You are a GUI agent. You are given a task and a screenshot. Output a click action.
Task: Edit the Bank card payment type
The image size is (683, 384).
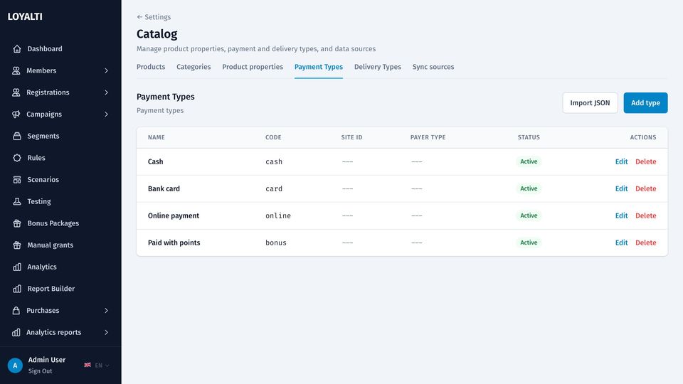[x=621, y=188]
